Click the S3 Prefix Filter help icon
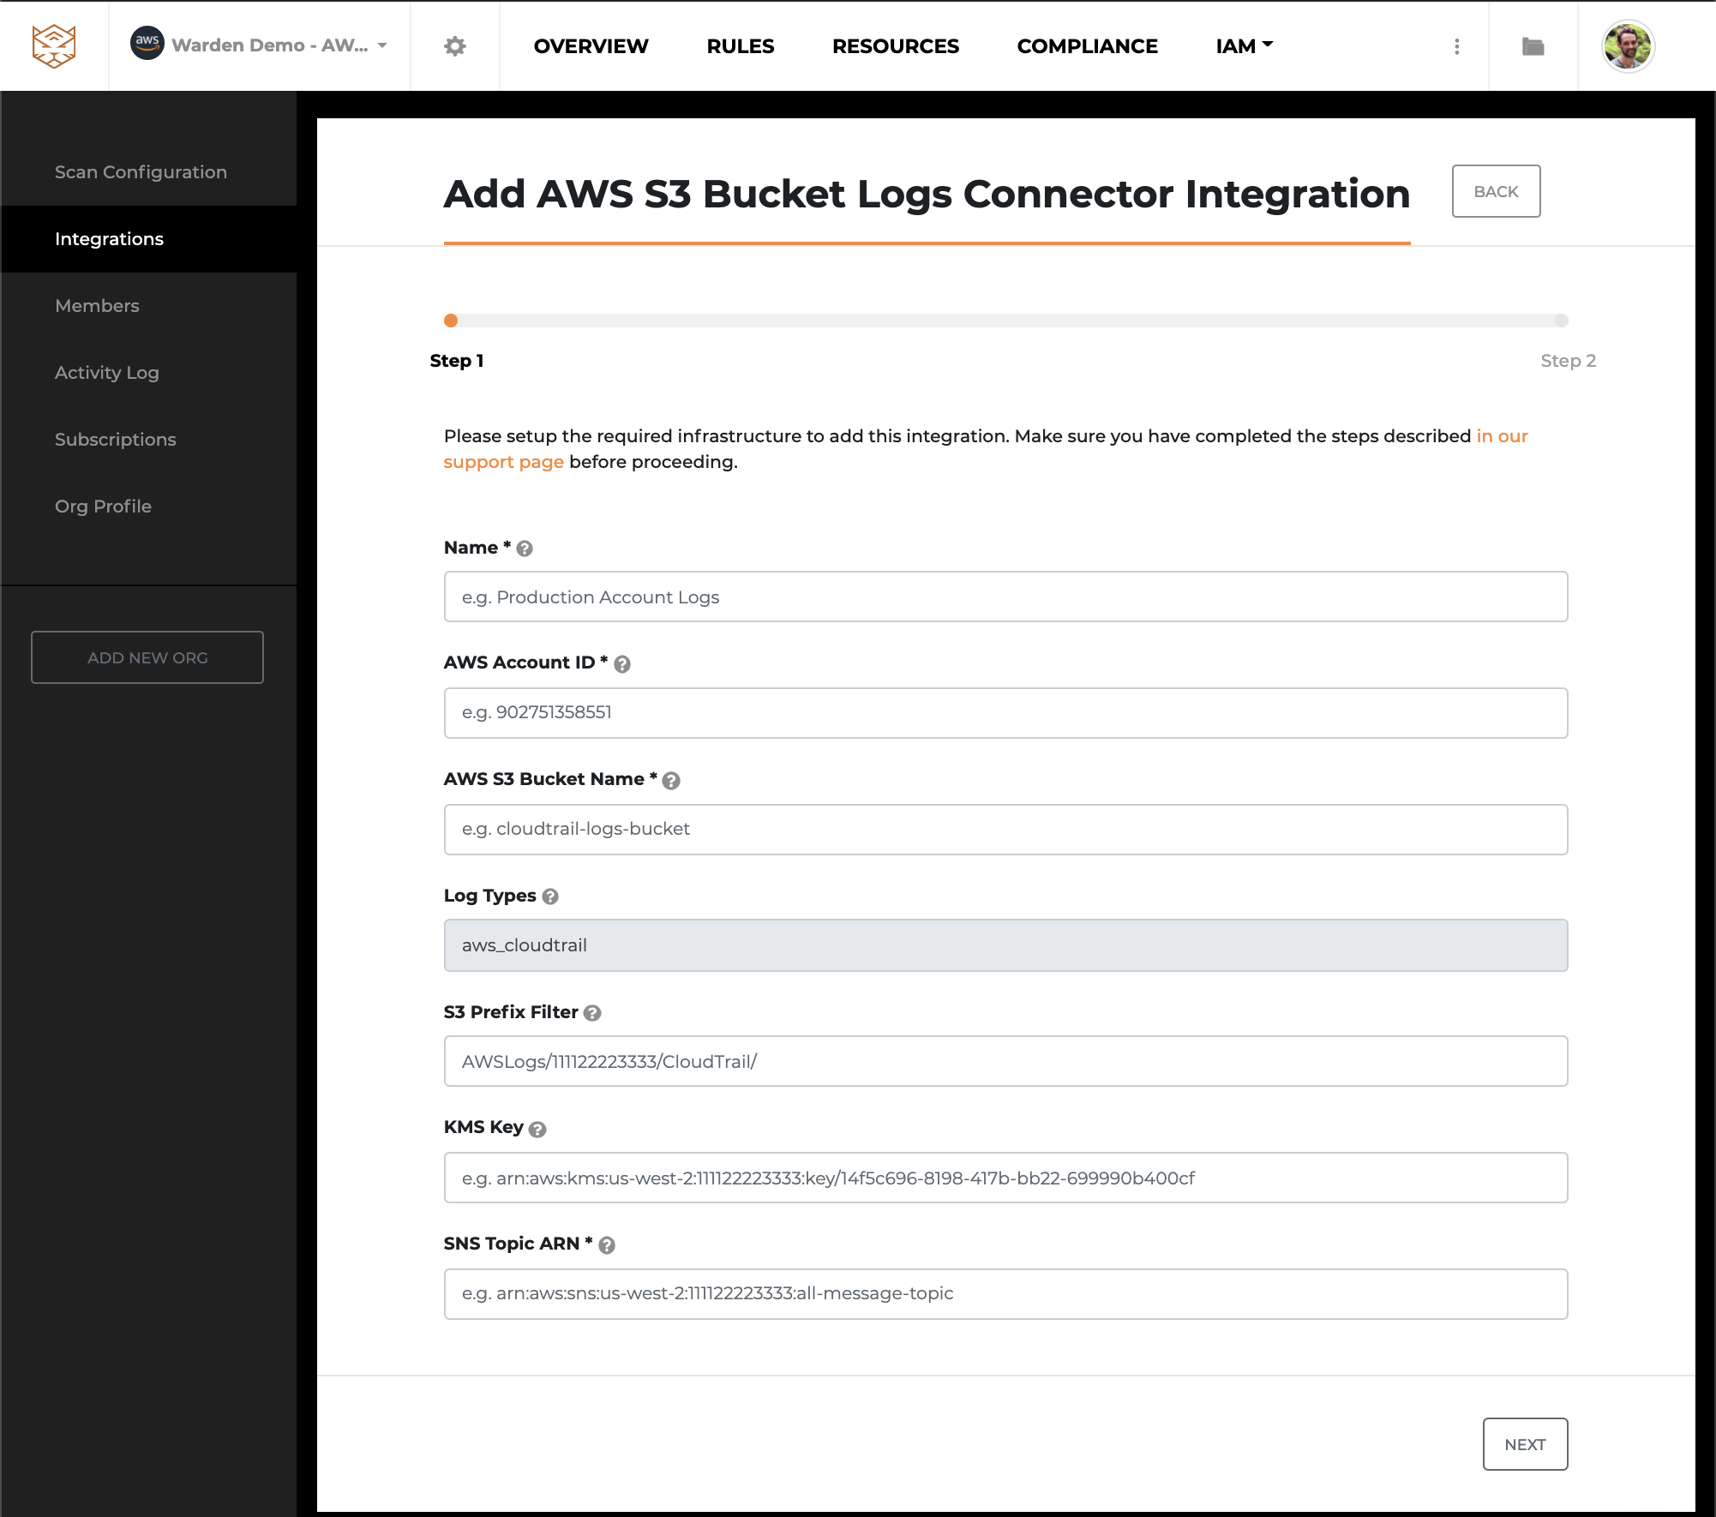The width and height of the screenshot is (1716, 1517). [591, 1012]
